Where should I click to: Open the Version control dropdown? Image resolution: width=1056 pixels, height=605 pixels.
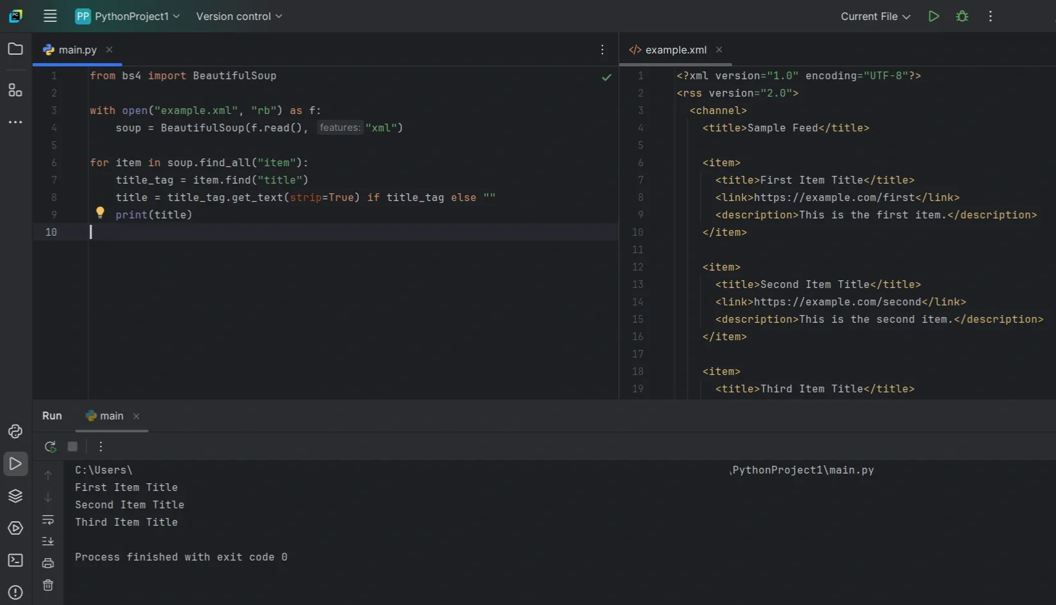(x=238, y=16)
